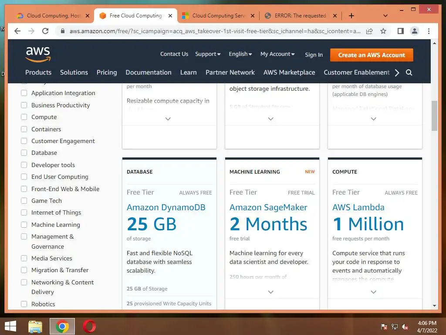Expand the card with Resizable compute capacity
Screen dimensions: 446x335
(x=168, y=119)
